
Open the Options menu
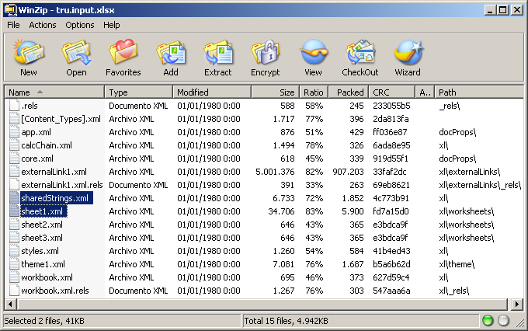tap(79, 25)
